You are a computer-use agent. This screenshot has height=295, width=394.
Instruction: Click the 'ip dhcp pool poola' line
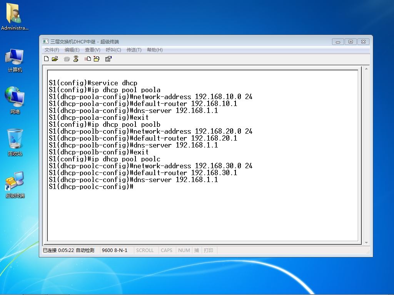(105, 90)
